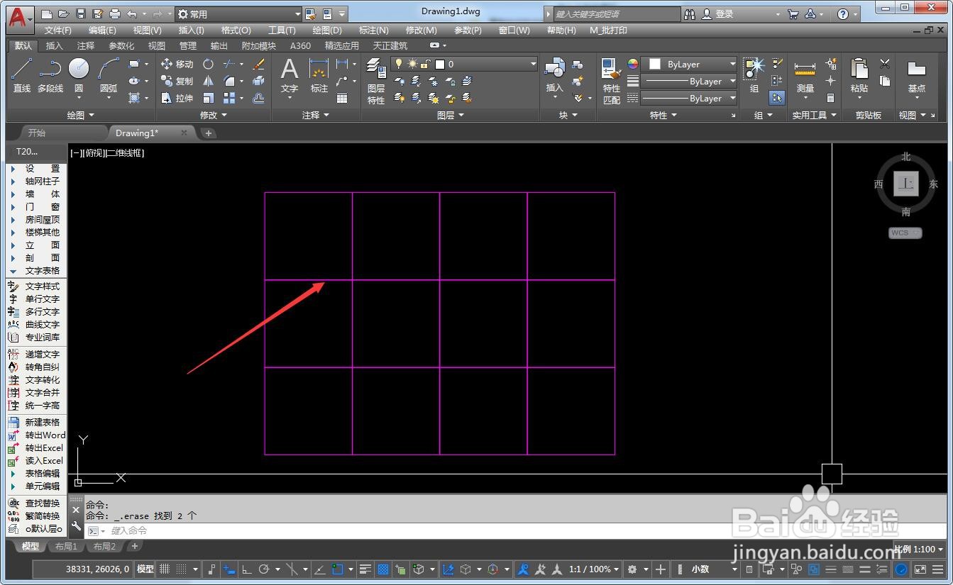
Task: Insert a table using the table icon
Action: (342, 99)
